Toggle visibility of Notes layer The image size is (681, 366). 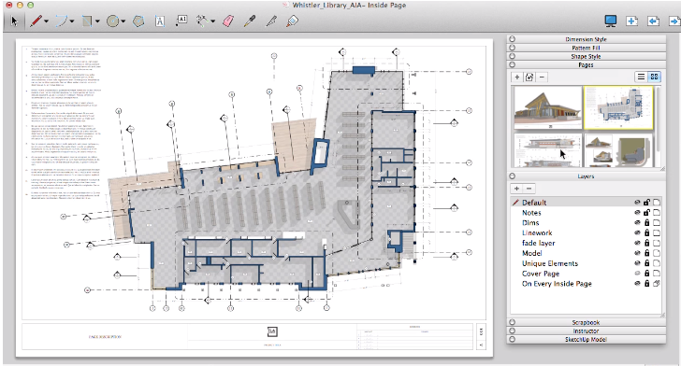pyautogui.click(x=637, y=213)
